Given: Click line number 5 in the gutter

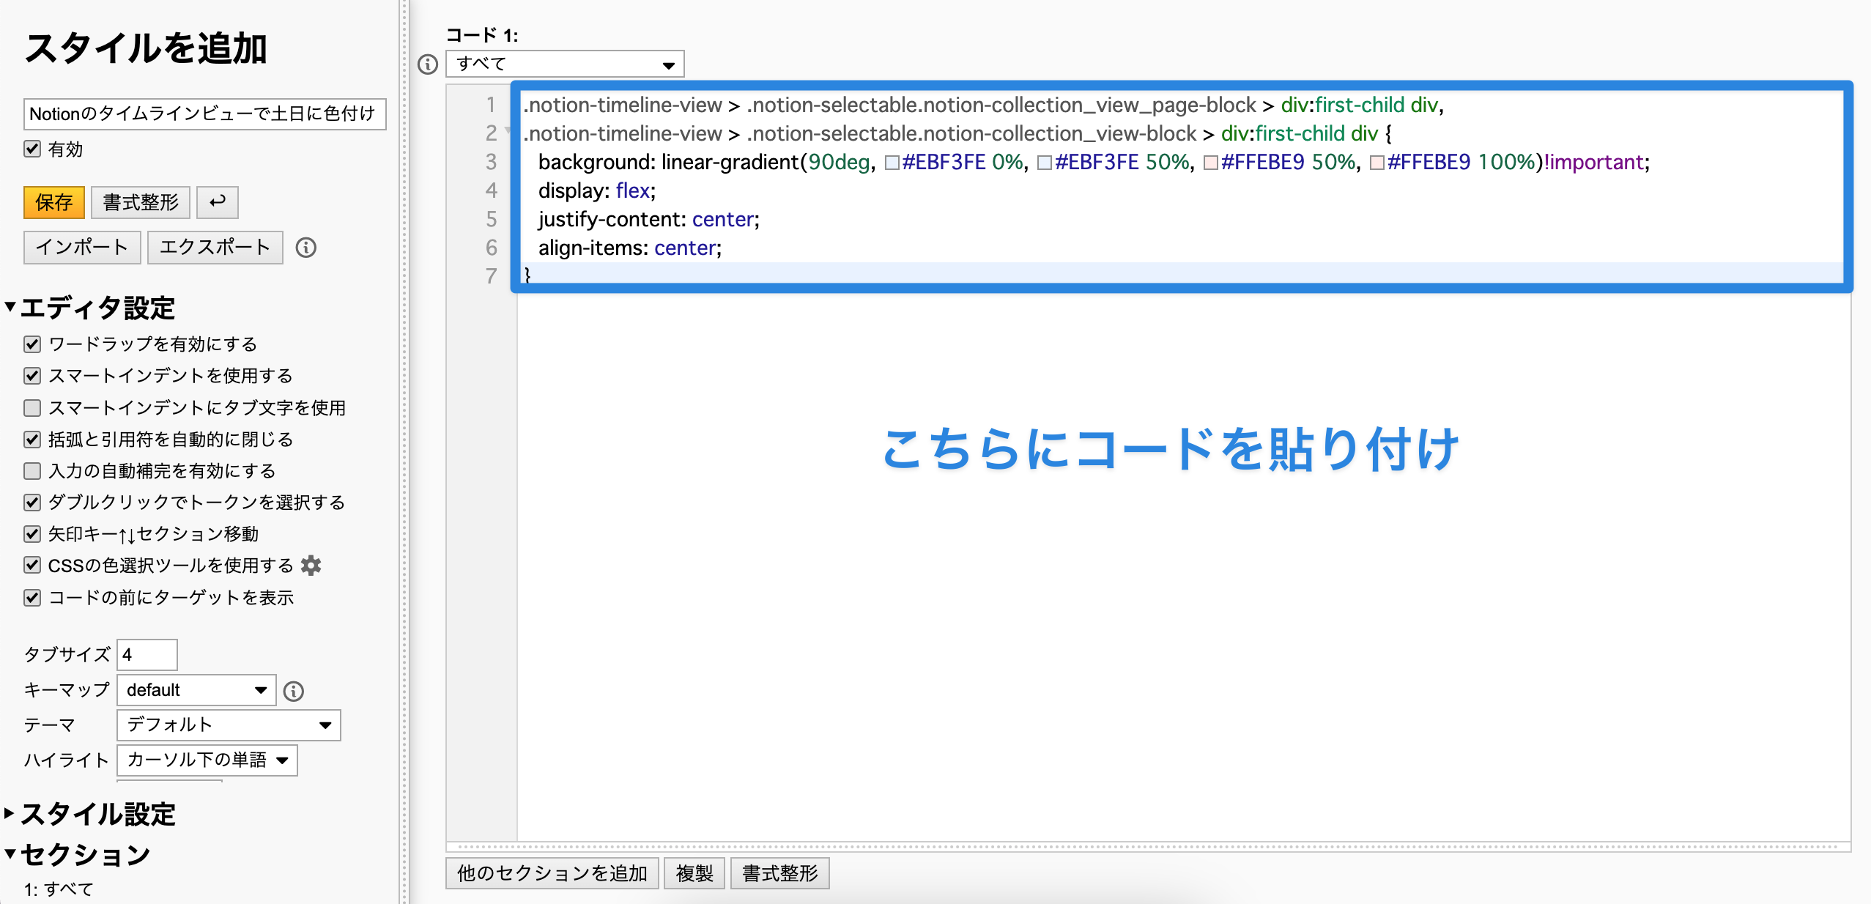Looking at the screenshot, I should (492, 219).
